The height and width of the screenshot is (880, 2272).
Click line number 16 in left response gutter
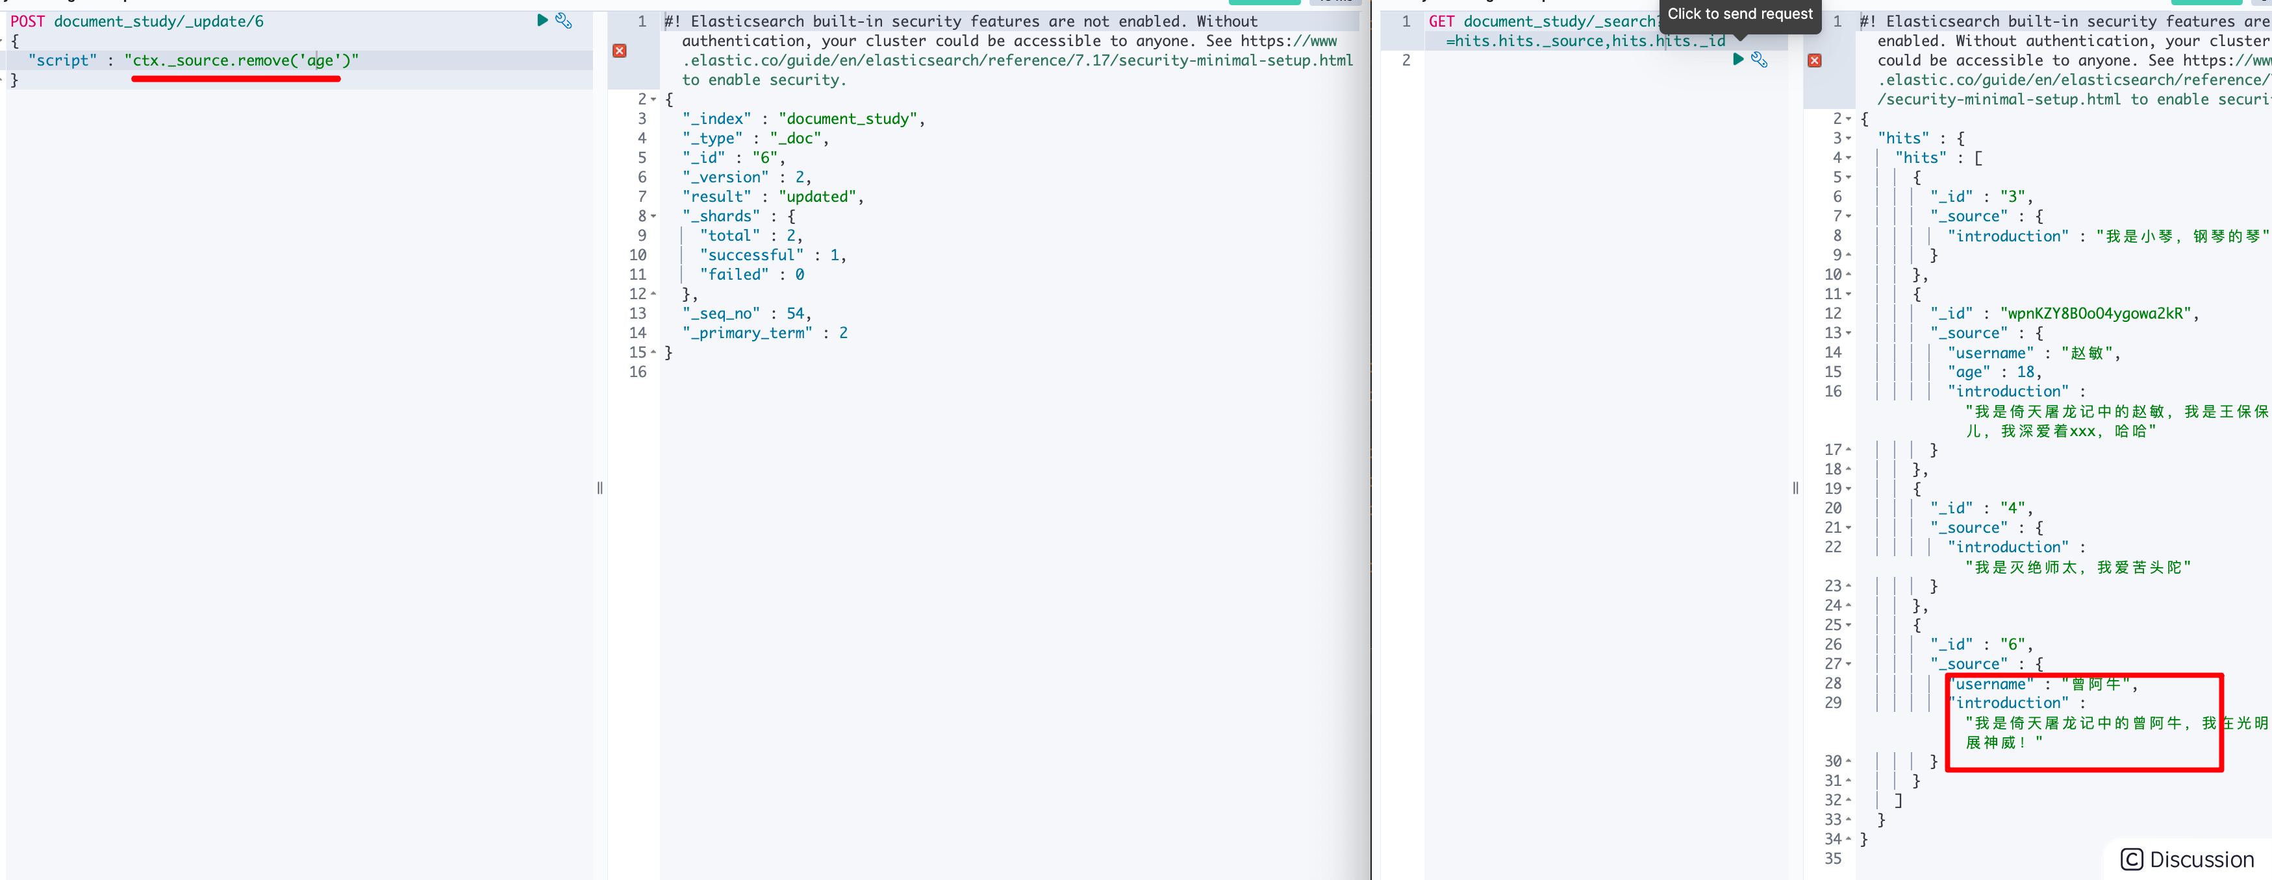coord(638,372)
